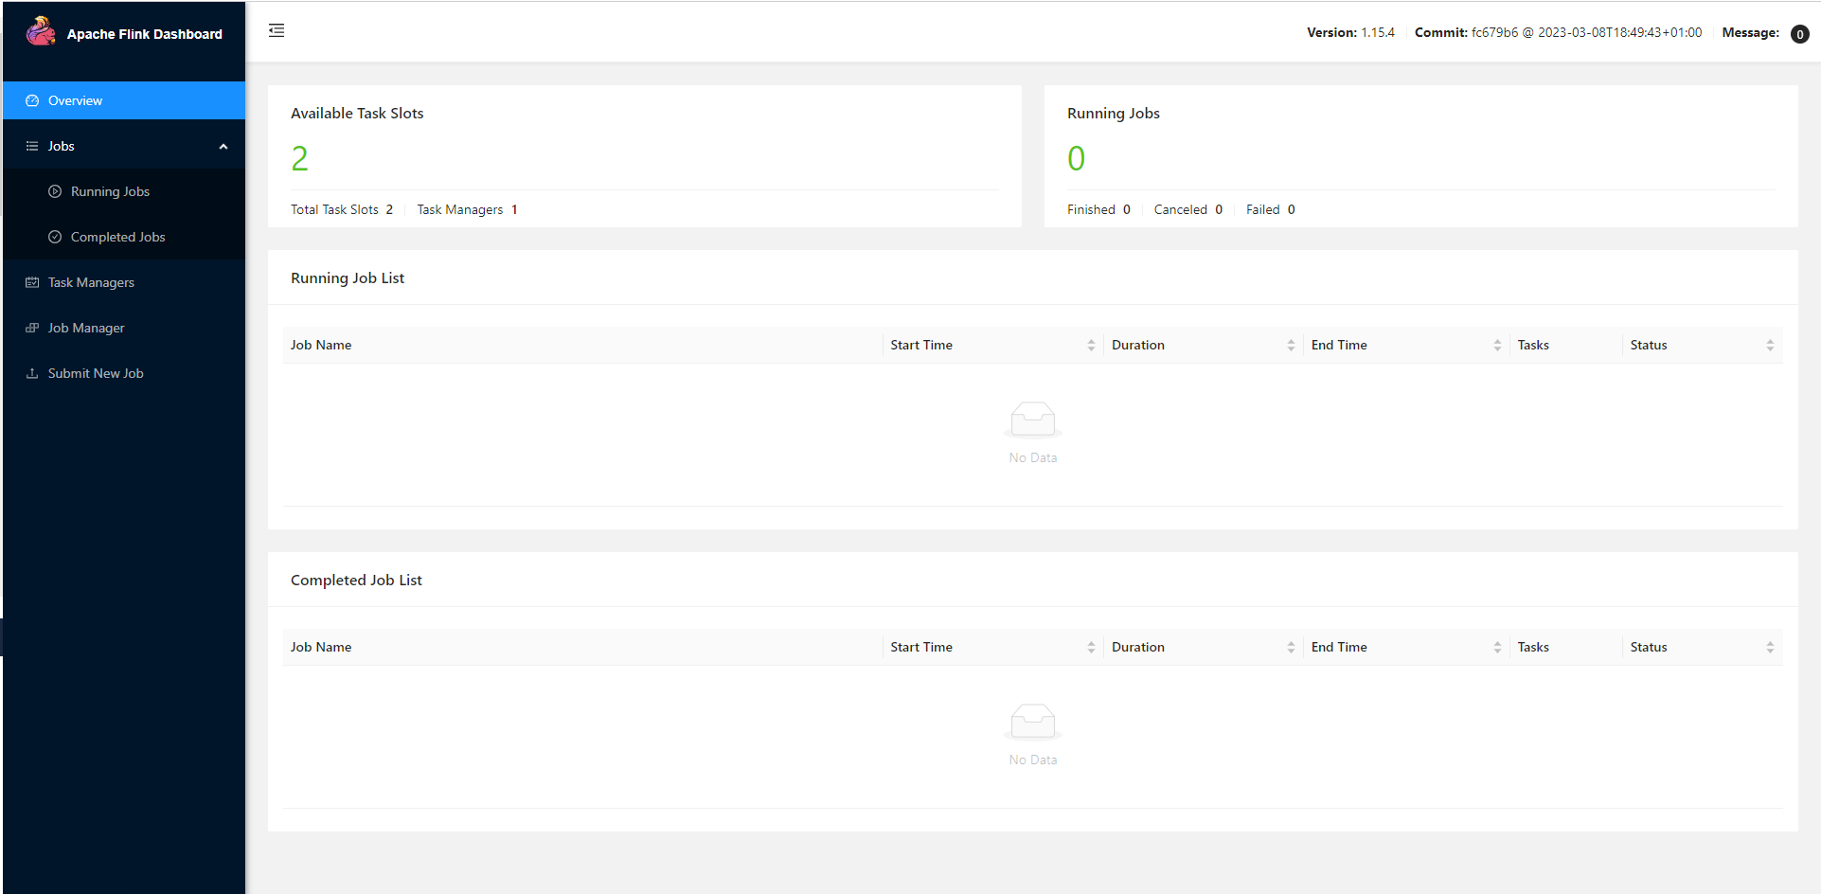Open the Task Managers menu item

(x=91, y=282)
